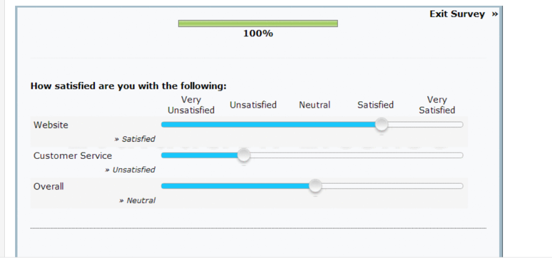Click Overall slider track under Satisfied
This screenshot has width=552, height=258.
[x=376, y=186]
